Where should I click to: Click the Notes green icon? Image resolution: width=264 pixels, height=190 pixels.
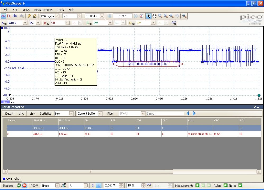240,185
